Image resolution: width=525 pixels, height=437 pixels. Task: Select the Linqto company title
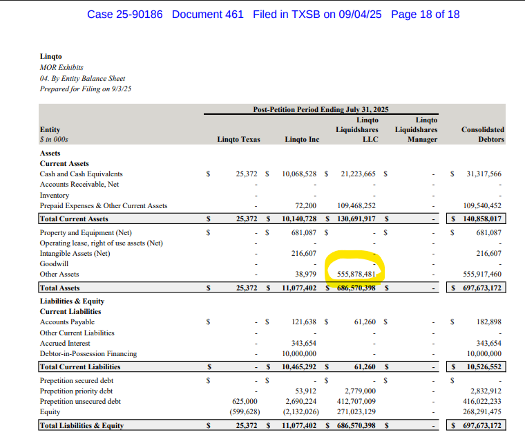pos(51,56)
